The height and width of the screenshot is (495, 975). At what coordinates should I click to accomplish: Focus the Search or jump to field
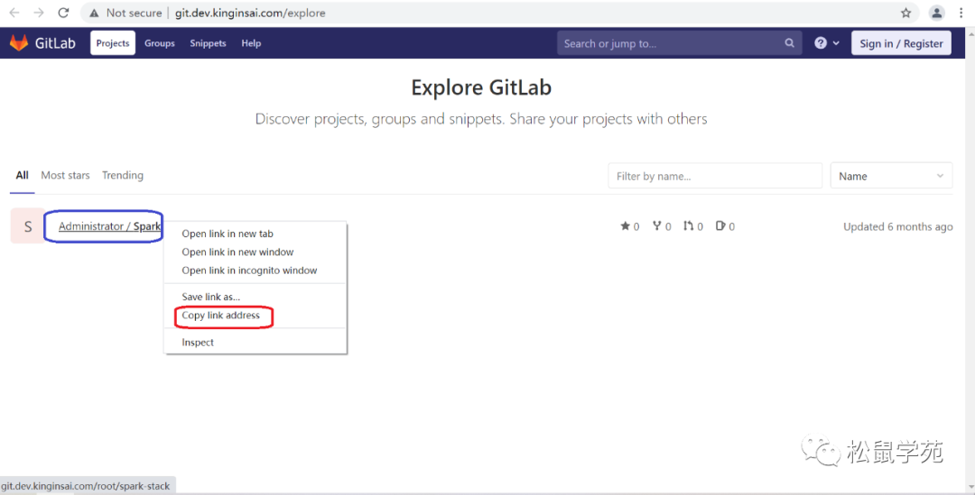[679, 43]
